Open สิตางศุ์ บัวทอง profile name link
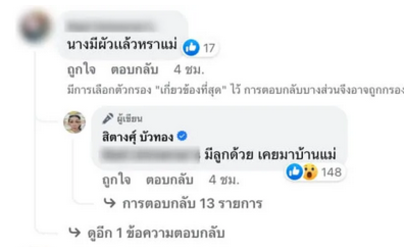Viewport: 404px width, 247px height. click(138, 137)
